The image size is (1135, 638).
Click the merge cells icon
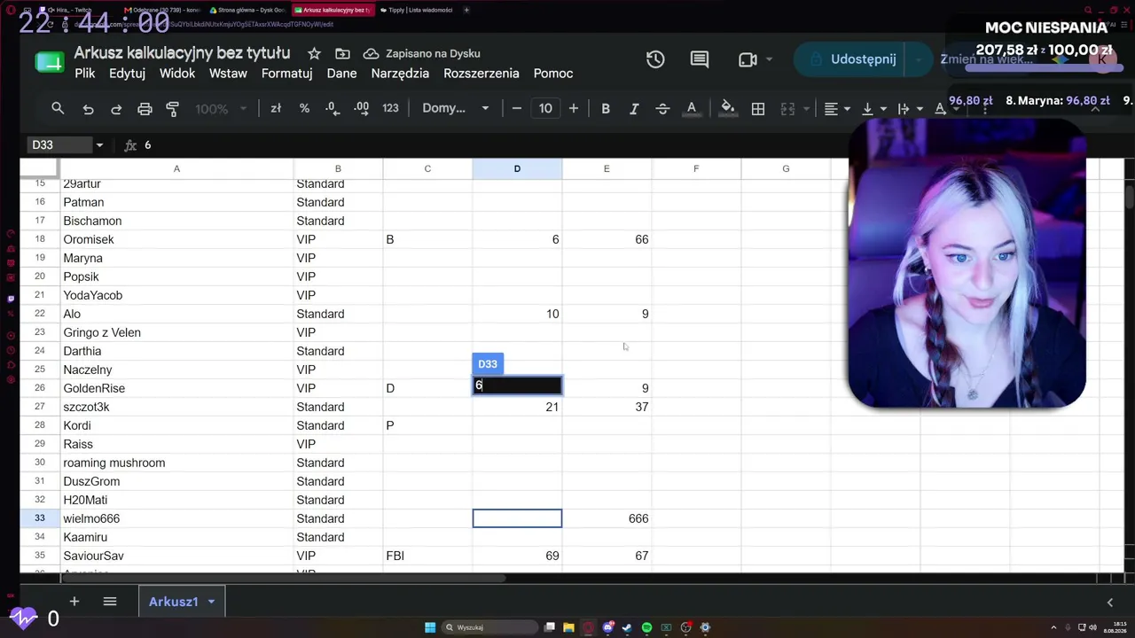[x=787, y=108]
